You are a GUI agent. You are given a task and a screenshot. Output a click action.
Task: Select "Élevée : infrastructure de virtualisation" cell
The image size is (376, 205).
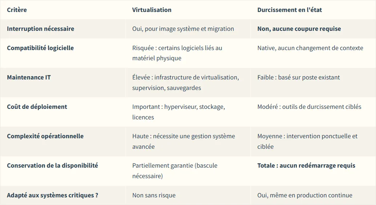185,82
